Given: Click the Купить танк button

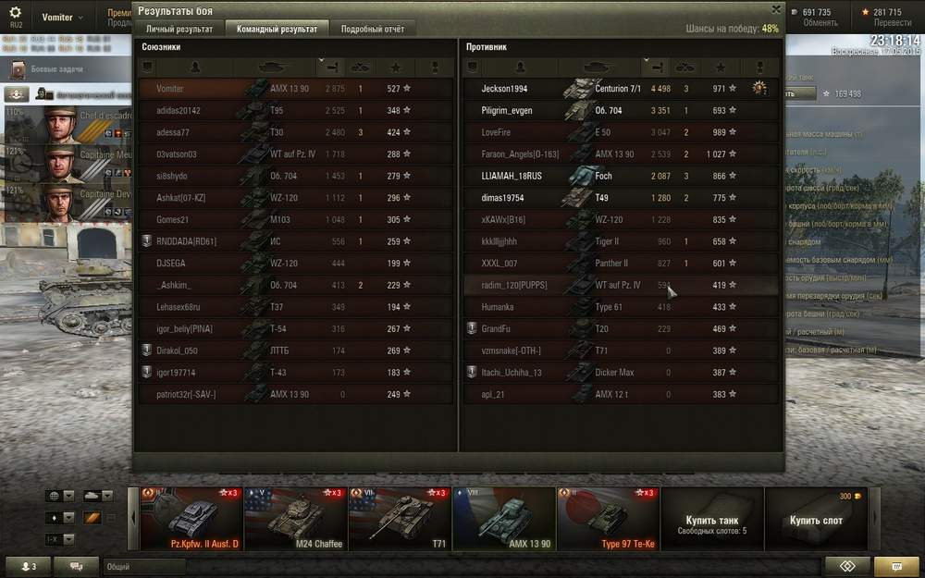Looking at the screenshot, I should pyautogui.click(x=712, y=519).
